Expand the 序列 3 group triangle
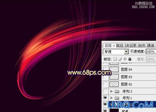This screenshot has width=156, height=112. pos(112,91)
